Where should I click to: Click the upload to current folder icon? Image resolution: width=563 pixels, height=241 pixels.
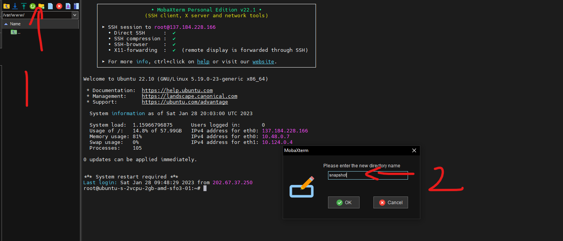pos(24,6)
